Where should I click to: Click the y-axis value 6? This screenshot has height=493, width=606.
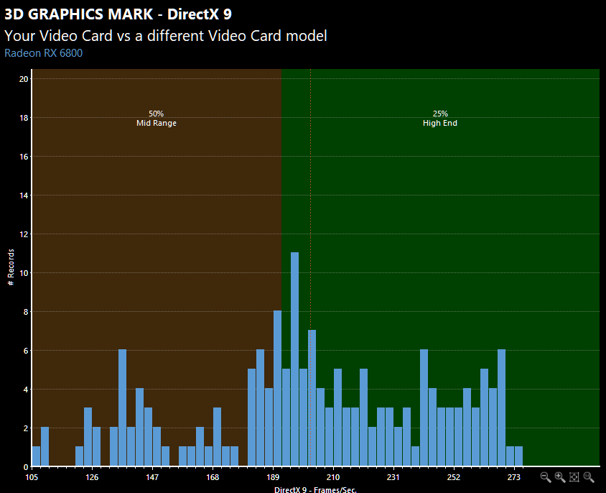[26, 351]
